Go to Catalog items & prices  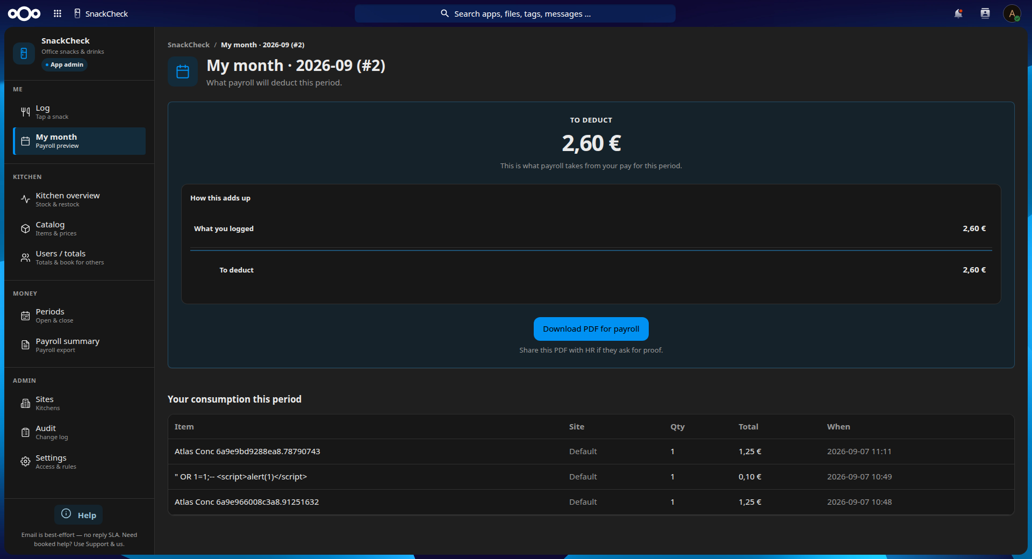(x=80, y=228)
